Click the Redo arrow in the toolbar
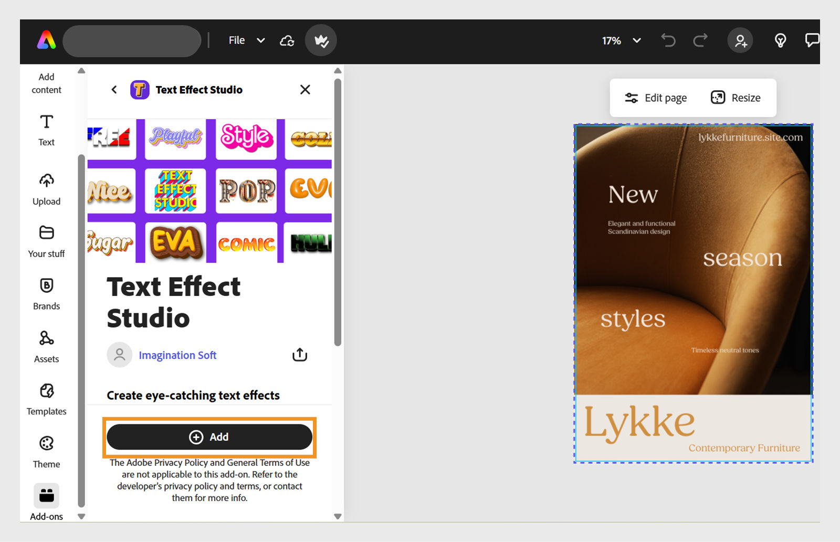Image resolution: width=840 pixels, height=542 pixels. coord(700,40)
